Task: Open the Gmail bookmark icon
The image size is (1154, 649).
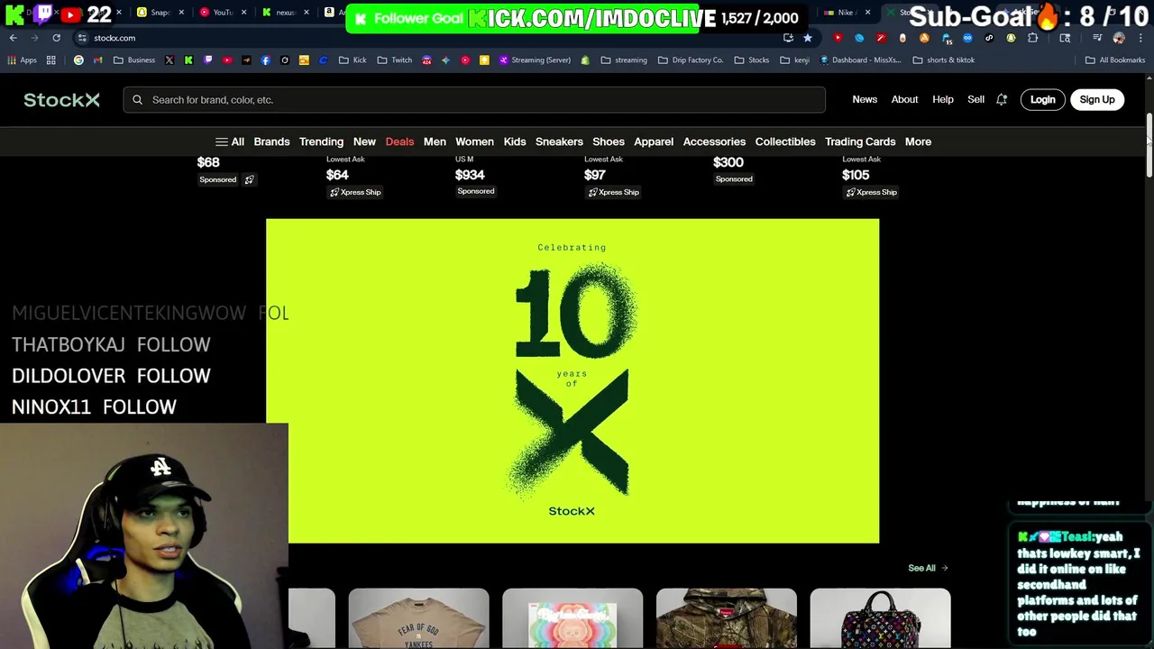Action: point(97,60)
